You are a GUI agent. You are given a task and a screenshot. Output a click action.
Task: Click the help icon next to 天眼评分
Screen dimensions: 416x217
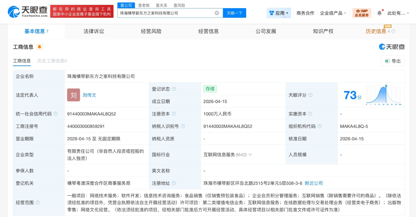click(310, 95)
